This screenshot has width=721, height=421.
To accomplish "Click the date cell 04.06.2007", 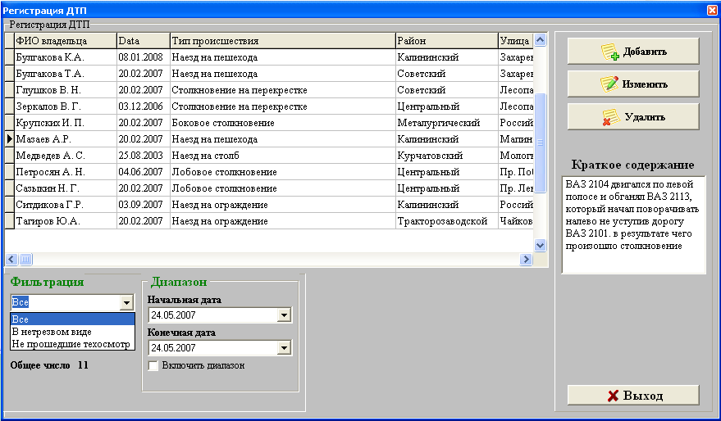I will click(144, 172).
